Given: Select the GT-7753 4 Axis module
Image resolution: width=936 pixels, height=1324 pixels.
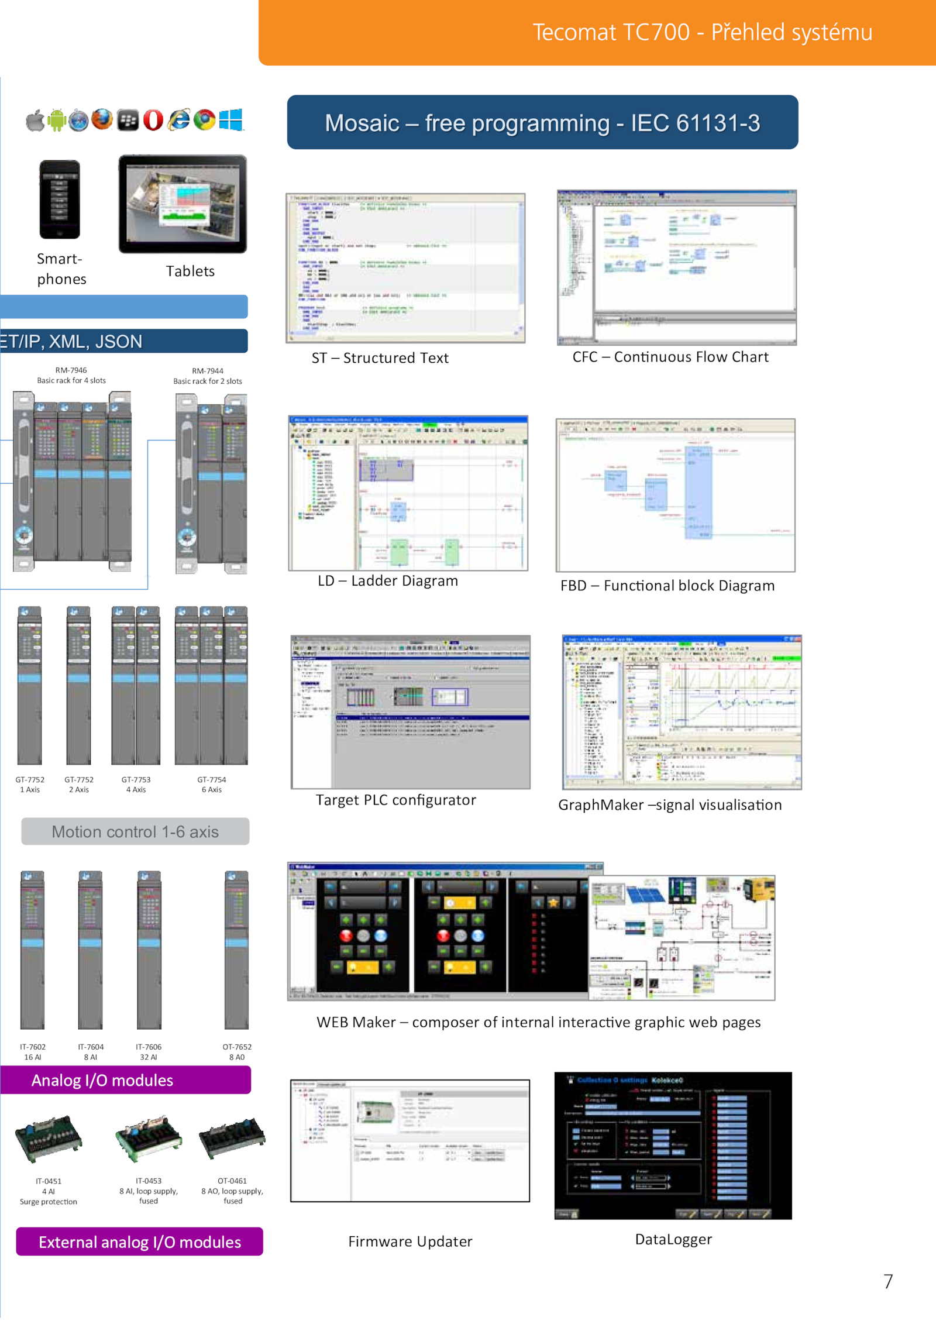Looking at the screenshot, I should tap(136, 685).
